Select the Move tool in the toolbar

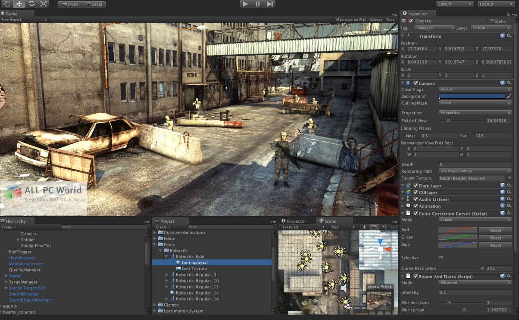19,4
